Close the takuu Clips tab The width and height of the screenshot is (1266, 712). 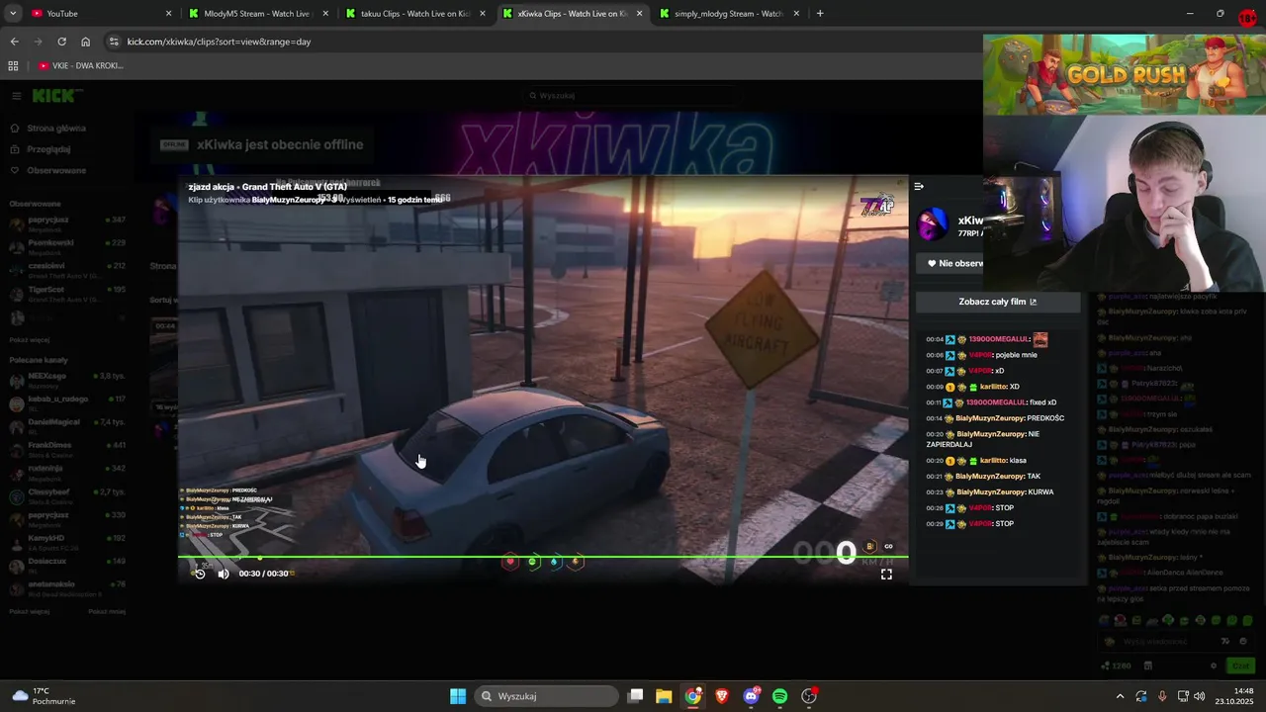(483, 14)
